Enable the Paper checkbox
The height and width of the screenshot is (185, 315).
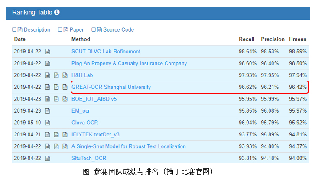(x=60, y=30)
